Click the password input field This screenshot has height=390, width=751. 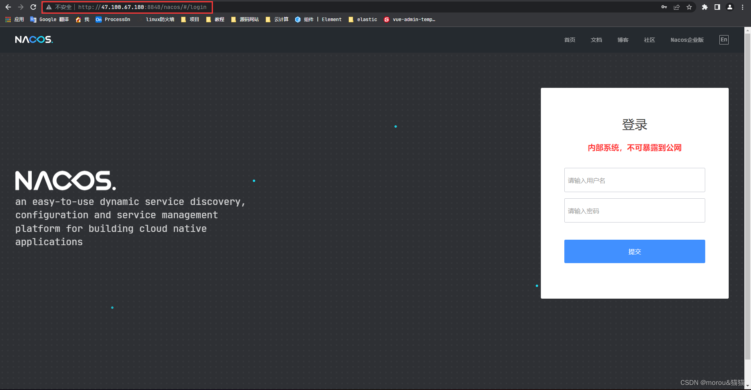pos(635,210)
